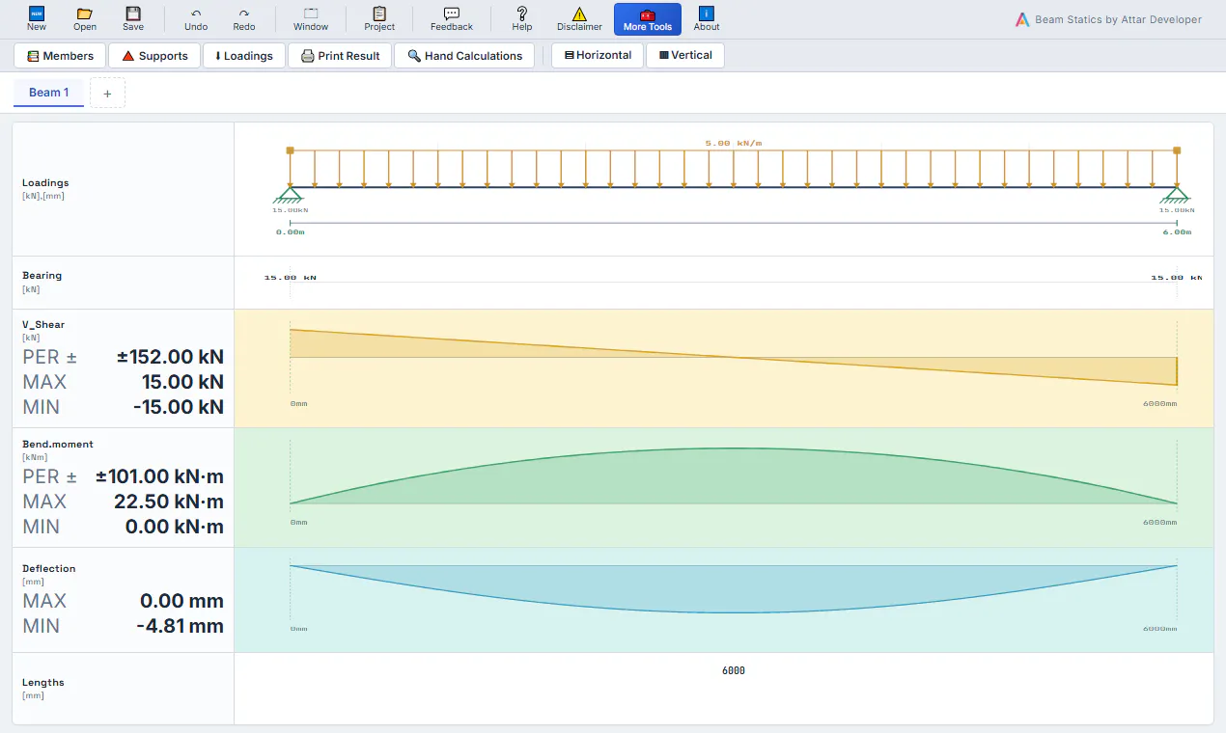Open the Project clipboard icon
This screenshot has width=1226, height=733.
[379, 14]
